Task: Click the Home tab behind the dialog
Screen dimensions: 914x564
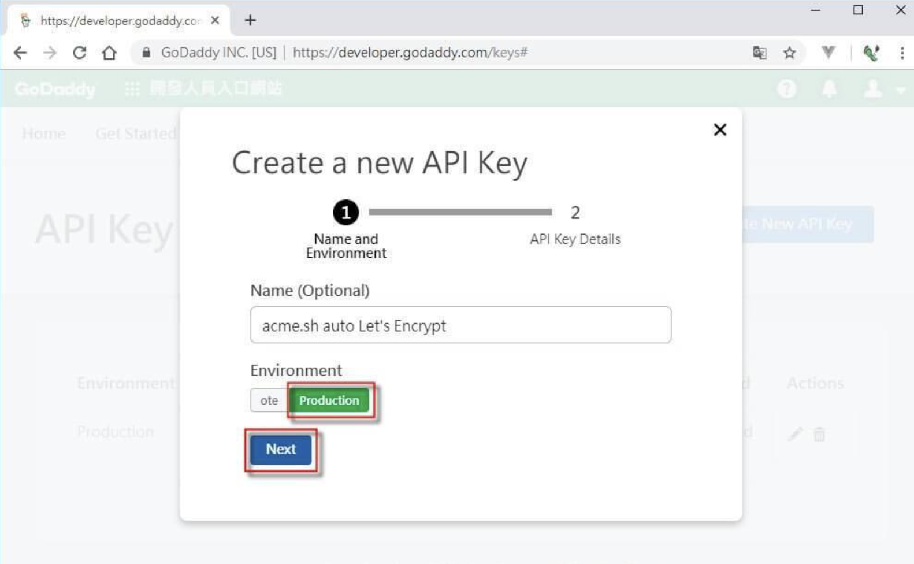Action: 44,133
